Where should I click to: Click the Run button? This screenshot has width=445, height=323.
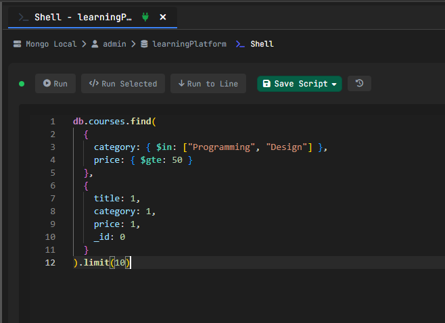(x=55, y=83)
